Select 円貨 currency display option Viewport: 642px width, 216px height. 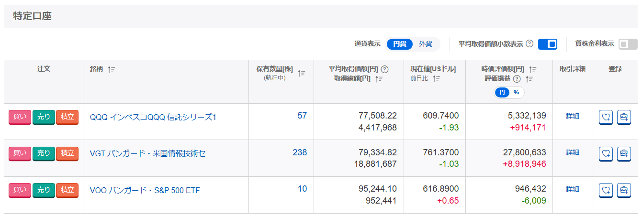point(400,44)
